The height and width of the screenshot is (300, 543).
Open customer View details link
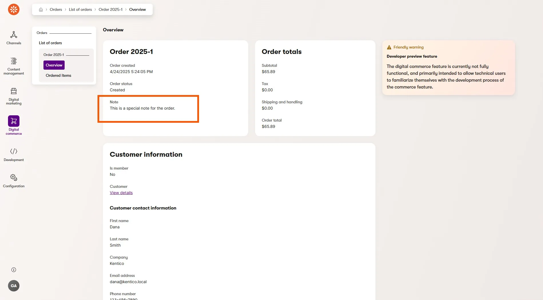[x=121, y=193]
